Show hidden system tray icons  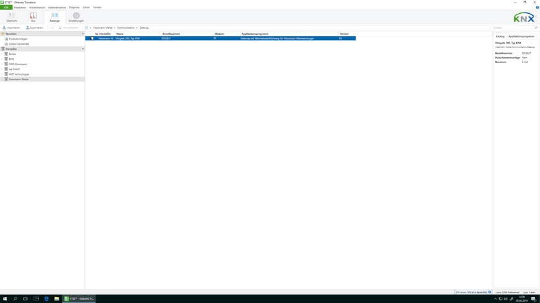[x=496, y=298]
